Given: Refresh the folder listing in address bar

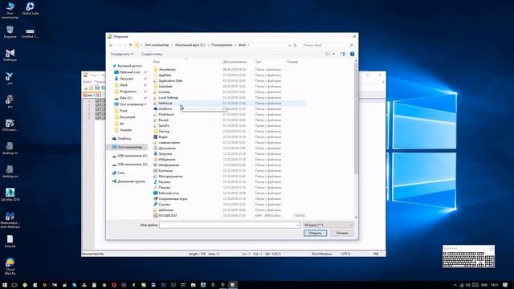Looking at the screenshot, I should point(296,45).
